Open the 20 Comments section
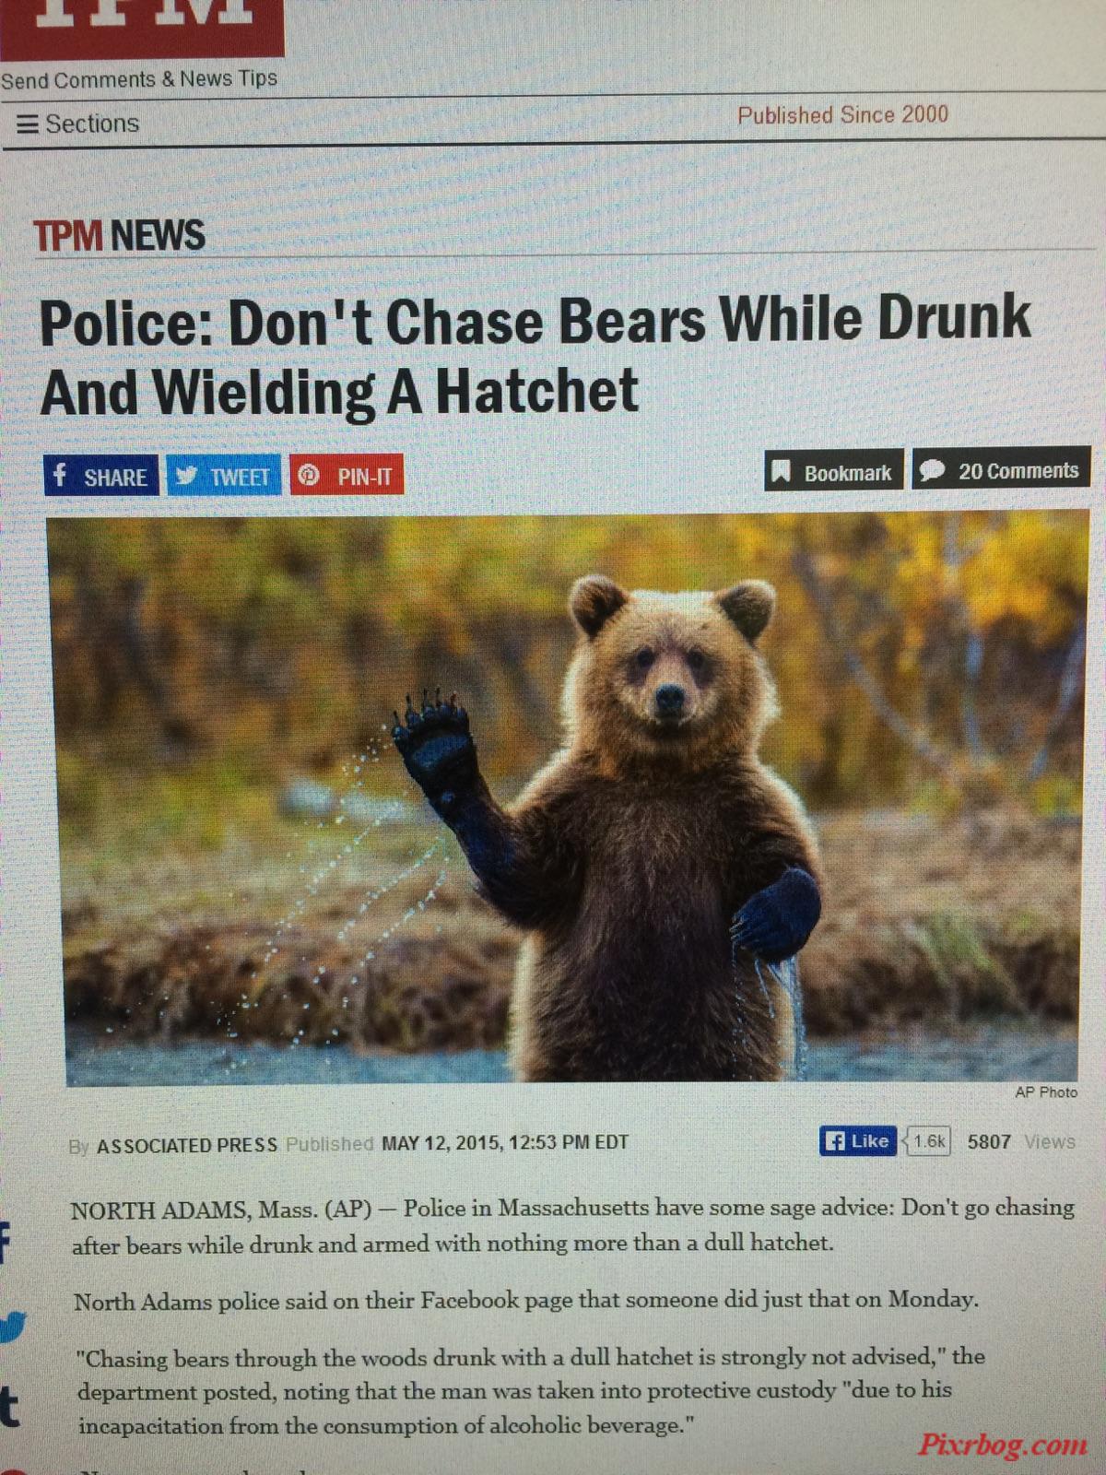 1001,469
